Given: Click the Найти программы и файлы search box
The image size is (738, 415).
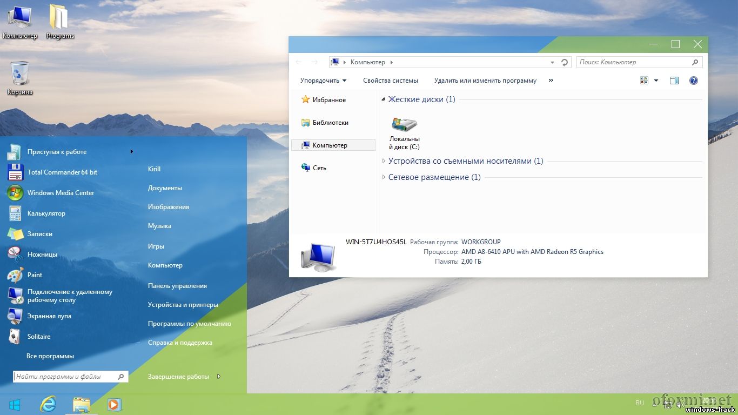Looking at the screenshot, I should click(x=70, y=377).
